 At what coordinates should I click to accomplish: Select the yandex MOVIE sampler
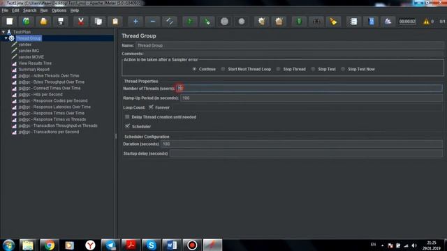point(31,57)
